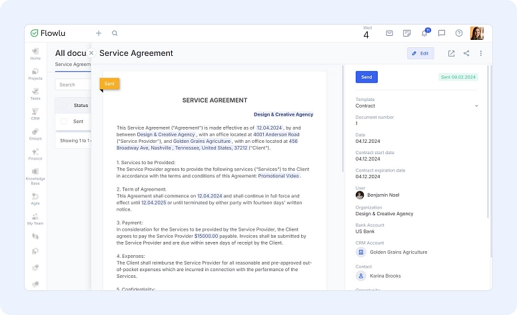517x315 pixels.
Task: Click the blue Send button
Action: pyautogui.click(x=366, y=77)
